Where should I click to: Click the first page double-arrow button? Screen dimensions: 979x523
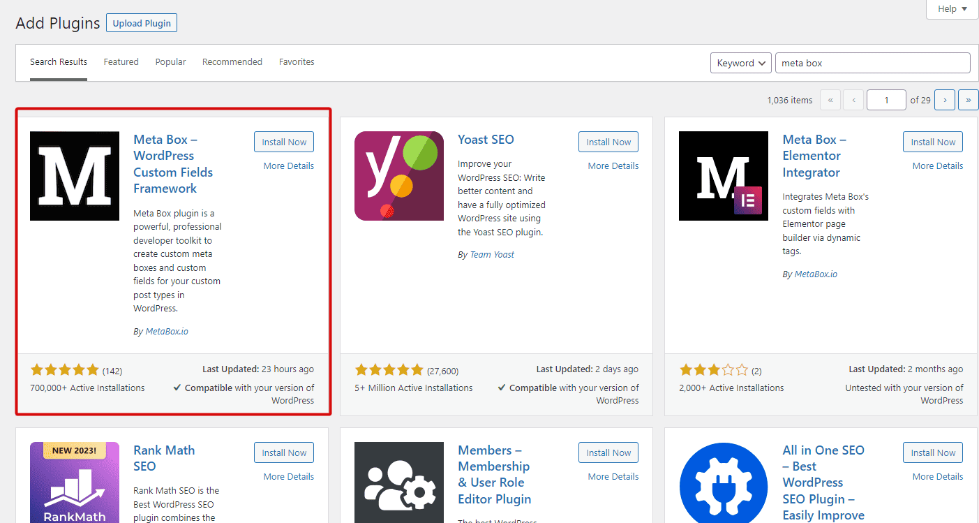pyautogui.click(x=830, y=100)
